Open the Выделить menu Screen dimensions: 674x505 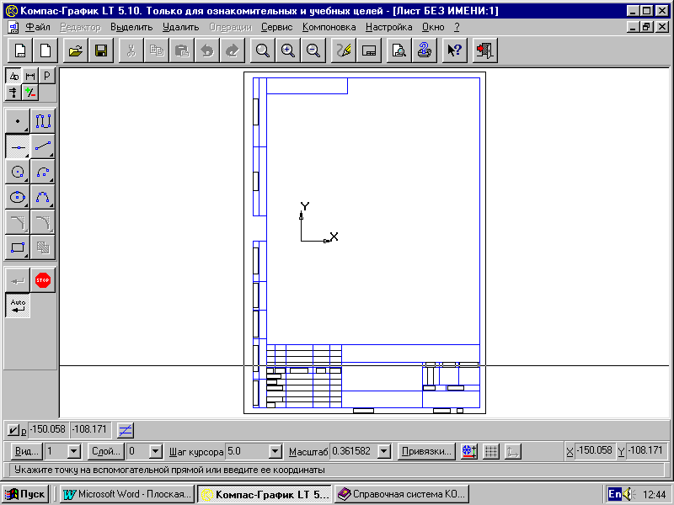click(131, 27)
